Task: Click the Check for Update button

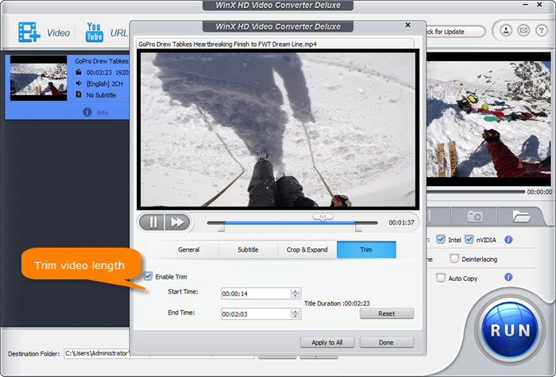Action: click(454, 32)
